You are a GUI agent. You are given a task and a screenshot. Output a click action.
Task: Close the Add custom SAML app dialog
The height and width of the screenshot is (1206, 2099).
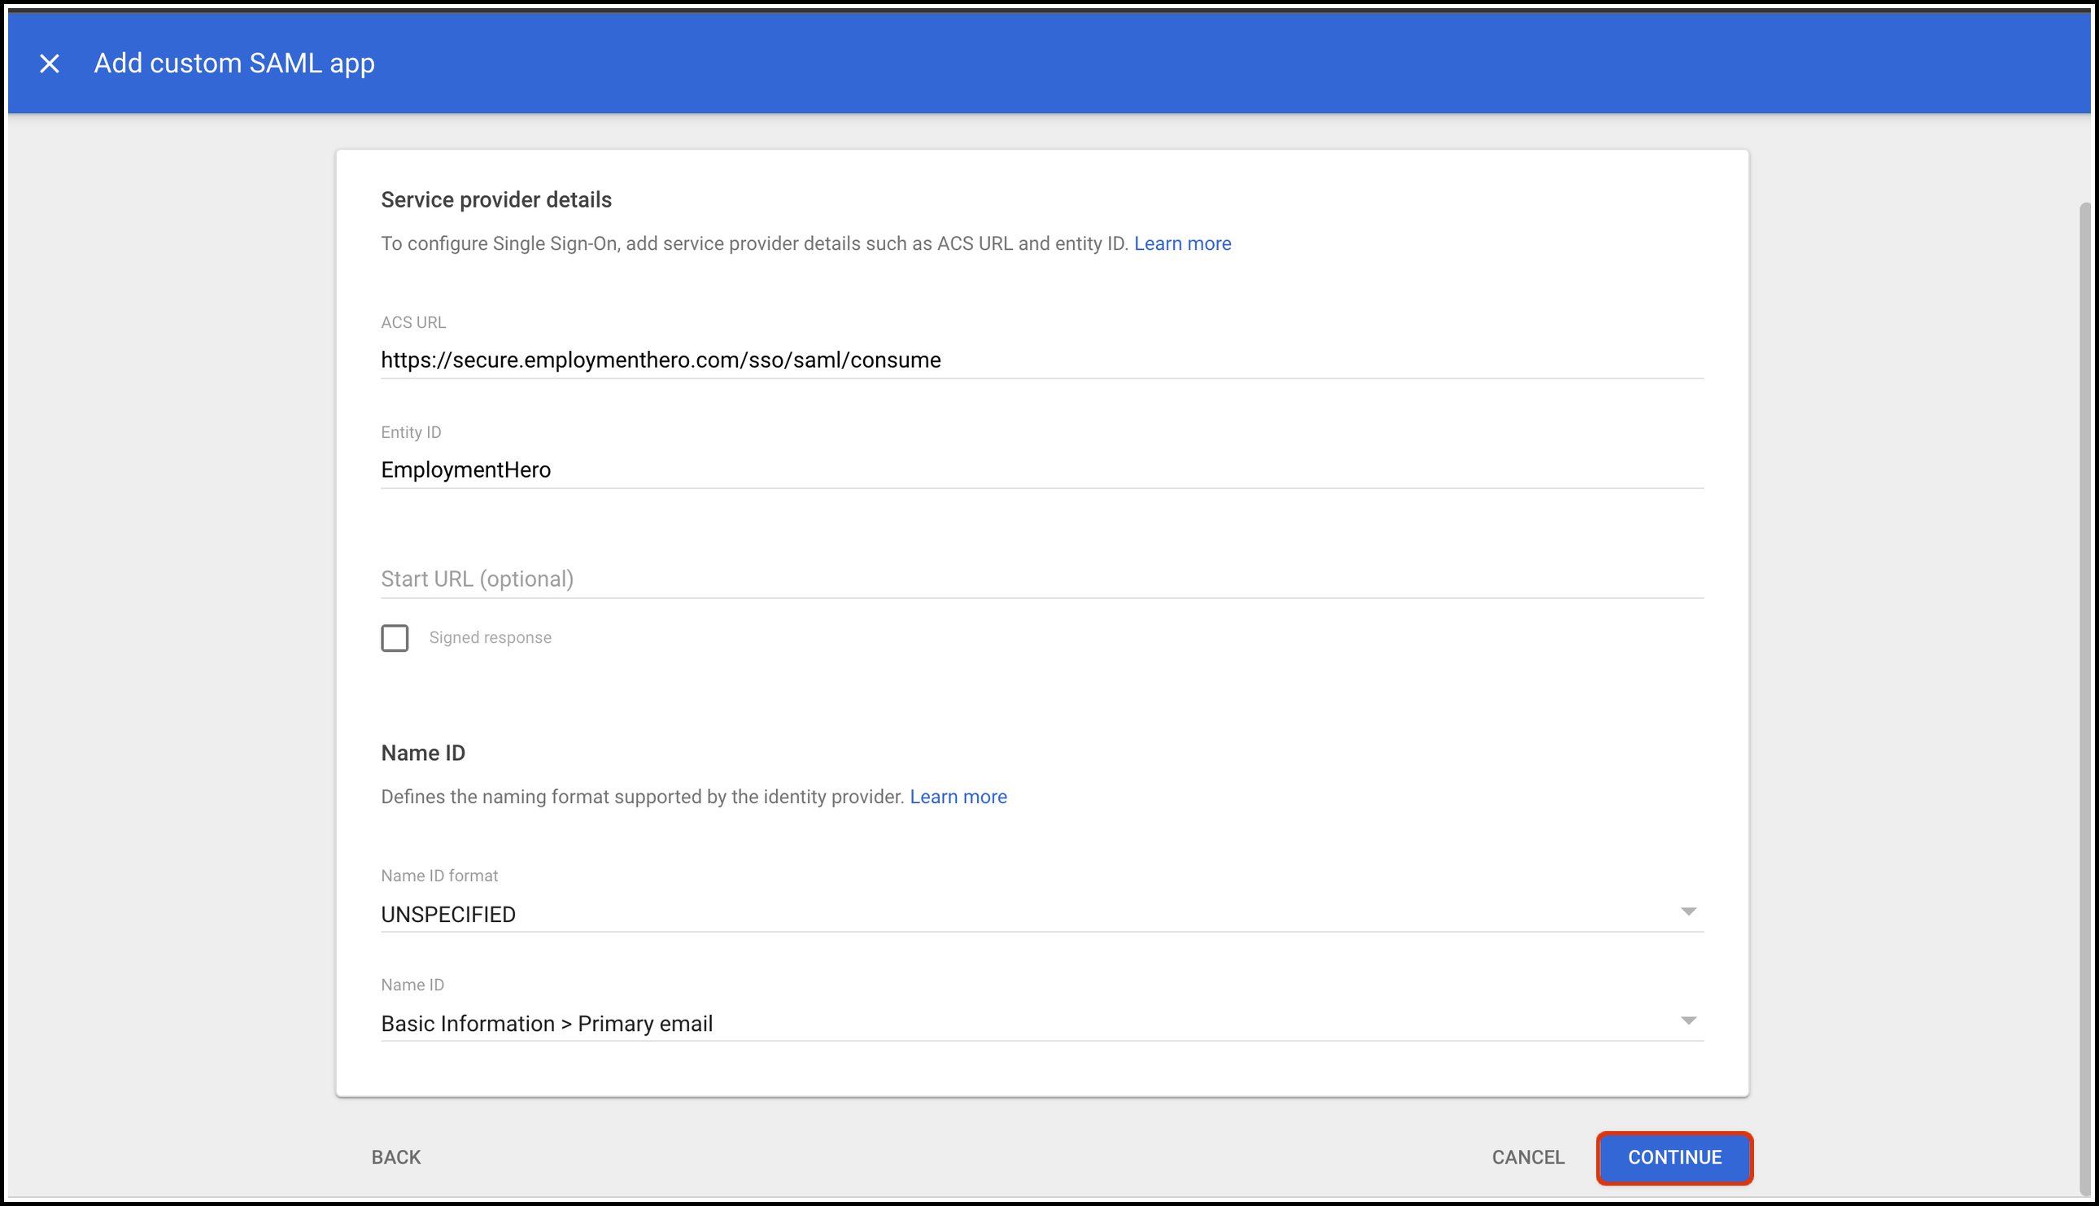point(50,63)
